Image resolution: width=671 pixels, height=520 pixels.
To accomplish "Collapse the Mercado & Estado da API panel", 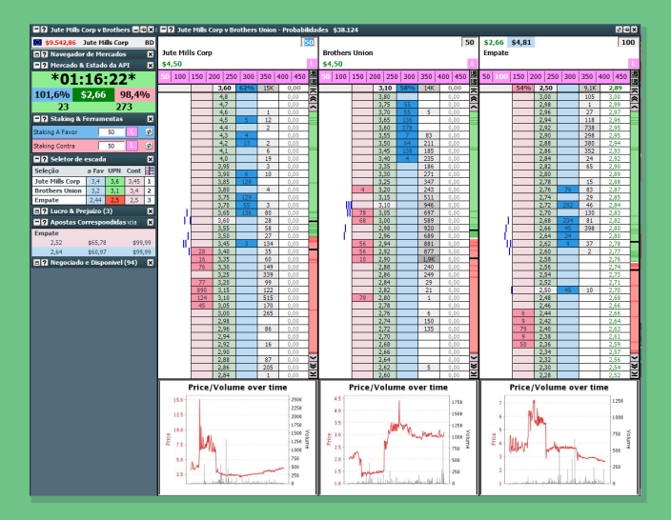I will pyautogui.click(x=37, y=66).
